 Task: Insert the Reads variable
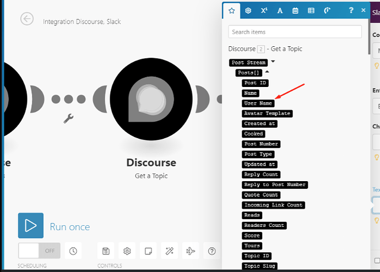(x=252, y=215)
